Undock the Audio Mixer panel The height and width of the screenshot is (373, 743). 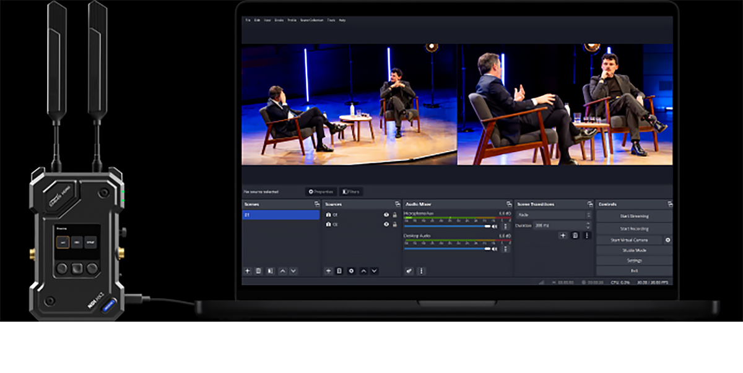coord(509,204)
